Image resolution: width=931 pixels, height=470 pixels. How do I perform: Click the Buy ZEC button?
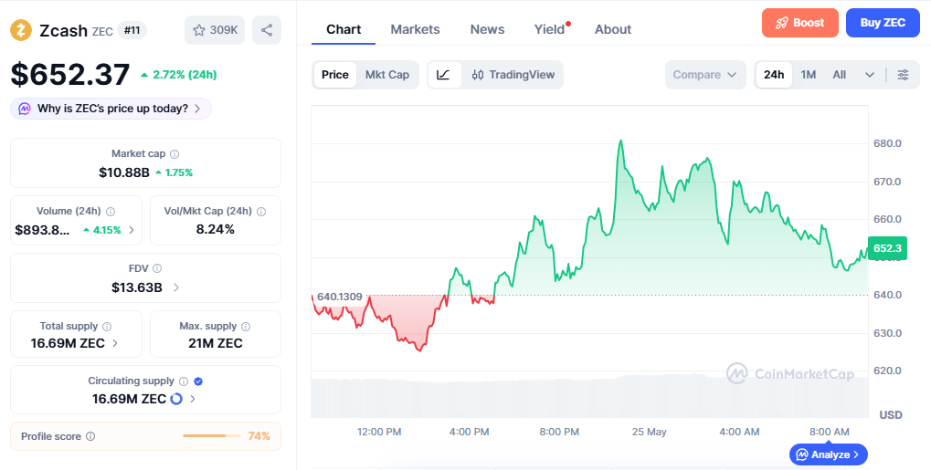tap(883, 23)
